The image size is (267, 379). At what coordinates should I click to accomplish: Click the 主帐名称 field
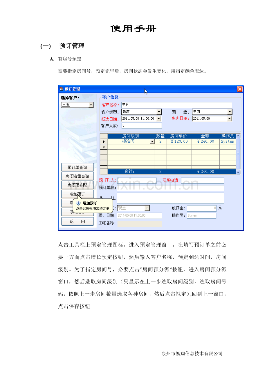pyautogui.click(x=140, y=224)
